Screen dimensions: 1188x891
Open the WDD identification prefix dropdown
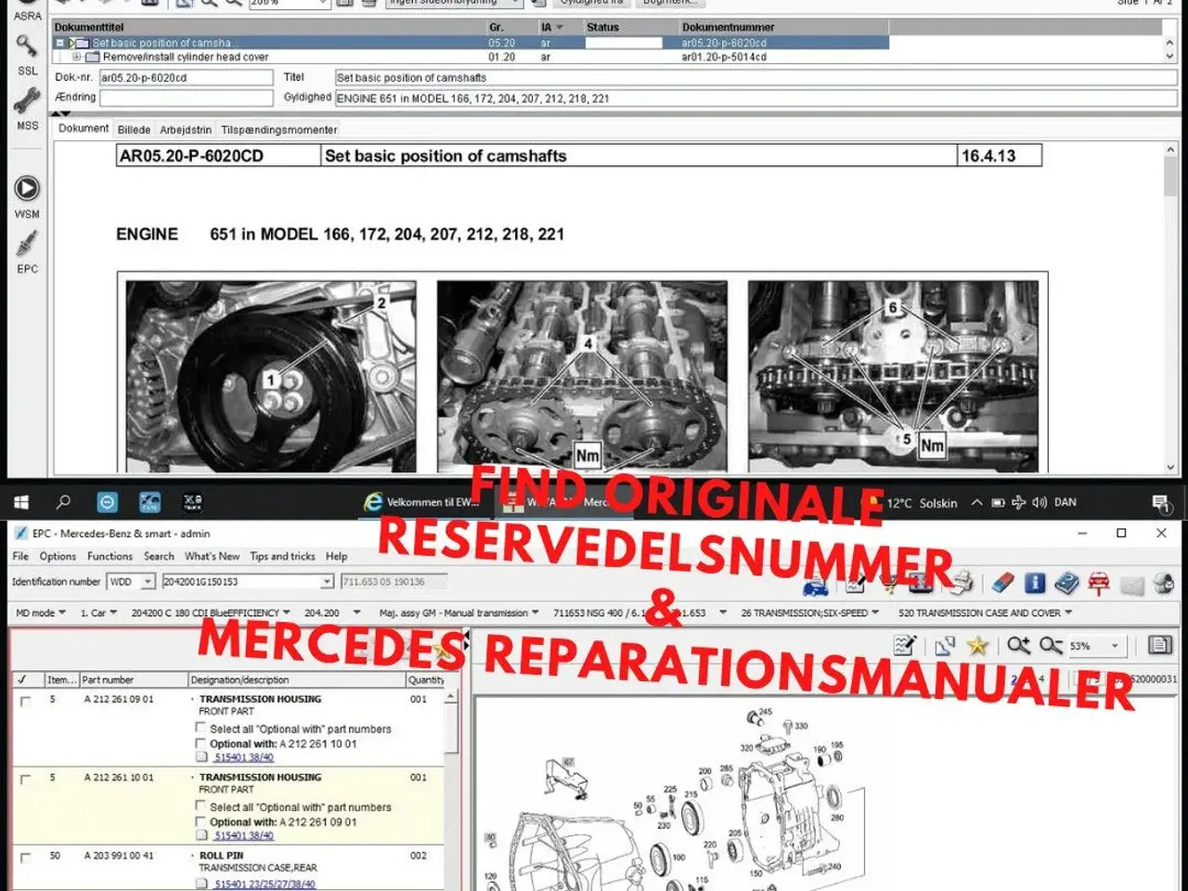pyautogui.click(x=148, y=582)
